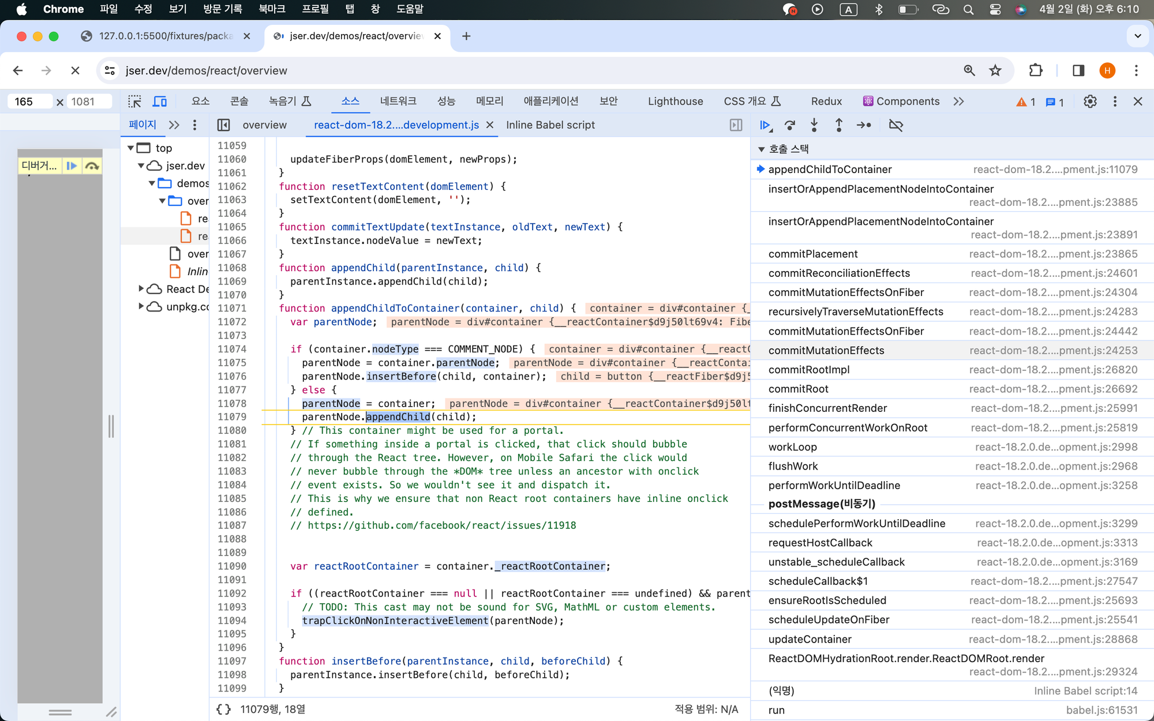Image resolution: width=1154 pixels, height=721 pixels.
Task: Select element inspector tool icon
Action: coord(134,102)
